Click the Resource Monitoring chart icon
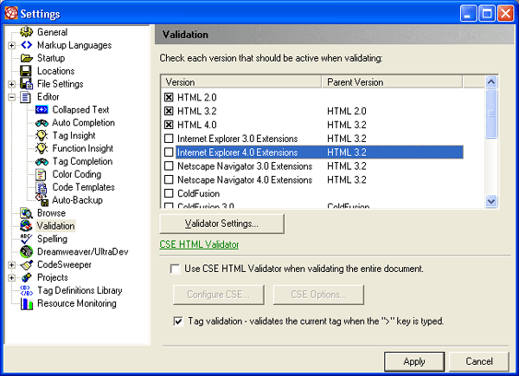Viewport: 519px width, 376px height. 27,304
